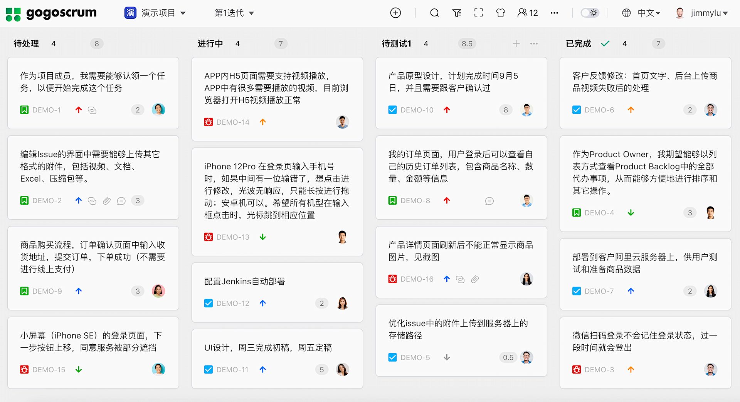Open the members list showing 12
740x402 pixels.
point(527,13)
